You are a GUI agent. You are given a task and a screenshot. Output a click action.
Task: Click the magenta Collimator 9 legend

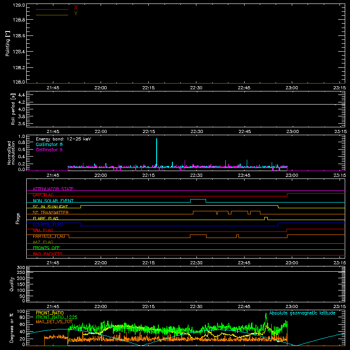coord(49,150)
